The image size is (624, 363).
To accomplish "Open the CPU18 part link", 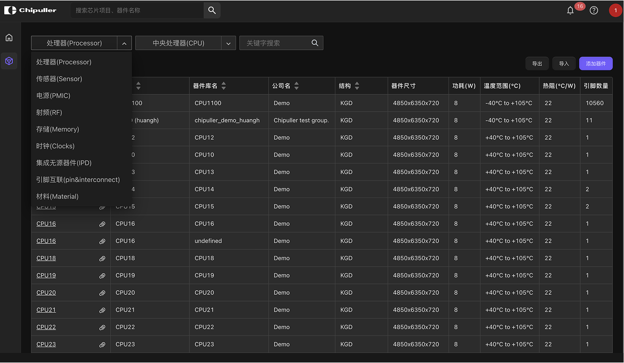I will tap(46, 258).
